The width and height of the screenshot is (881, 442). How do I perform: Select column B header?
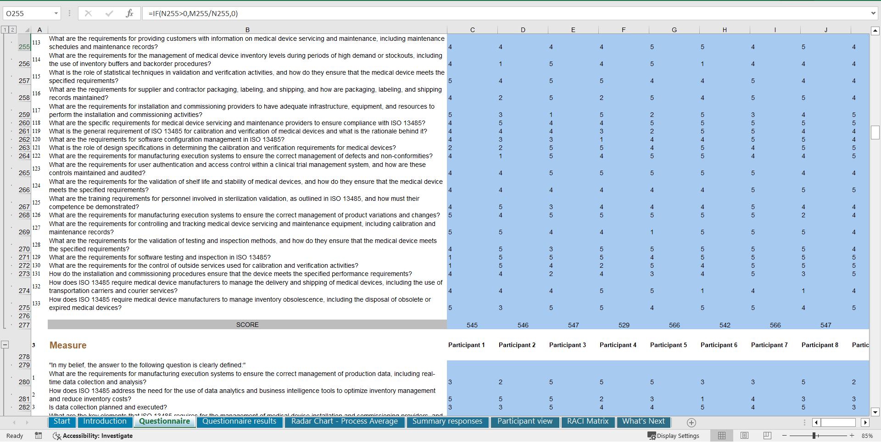pyautogui.click(x=247, y=30)
